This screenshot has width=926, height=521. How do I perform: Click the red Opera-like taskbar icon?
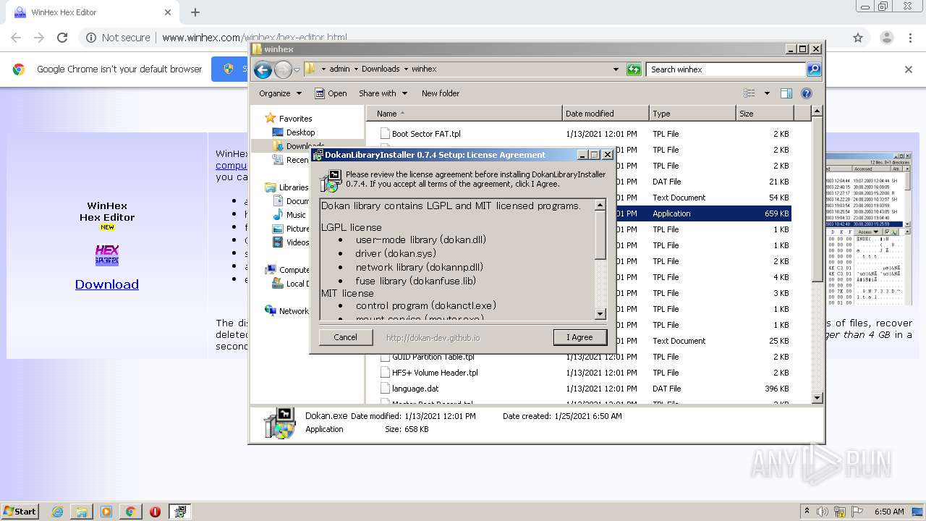[155, 512]
